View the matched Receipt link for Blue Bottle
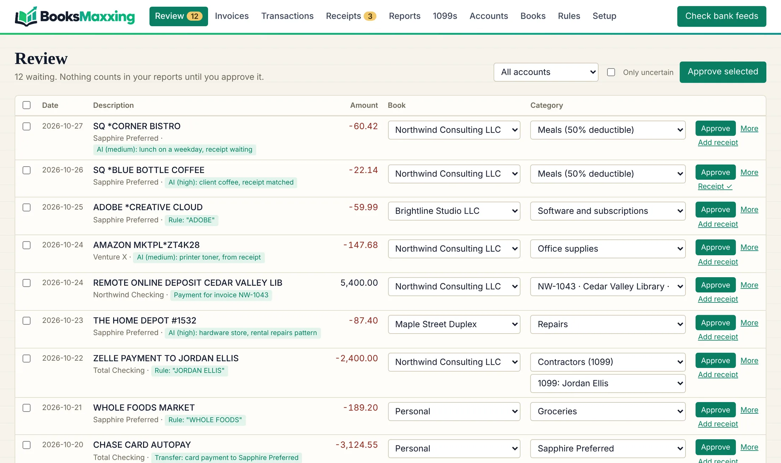The height and width of the screenshot is (463, 781). click(715, 186)
